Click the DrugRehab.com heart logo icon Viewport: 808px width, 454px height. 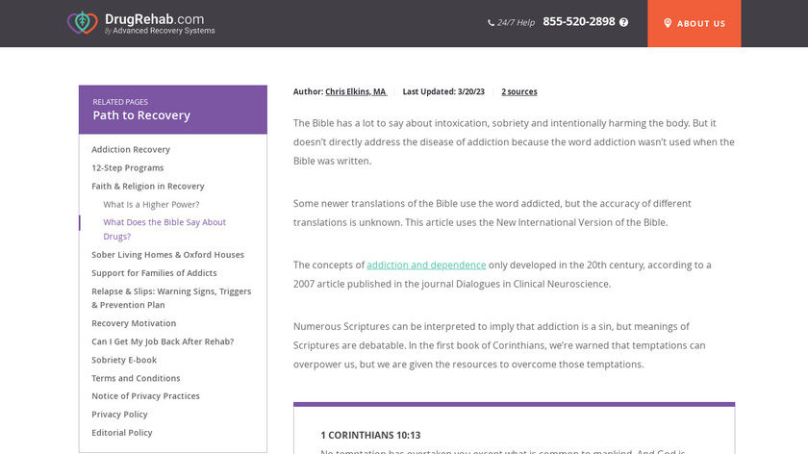pyautogui.click(x=83, y=23)
